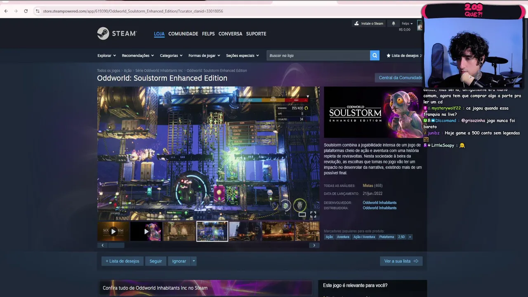528x297 pixels.
Task: Click the Ignorar button
Action: 179,261
